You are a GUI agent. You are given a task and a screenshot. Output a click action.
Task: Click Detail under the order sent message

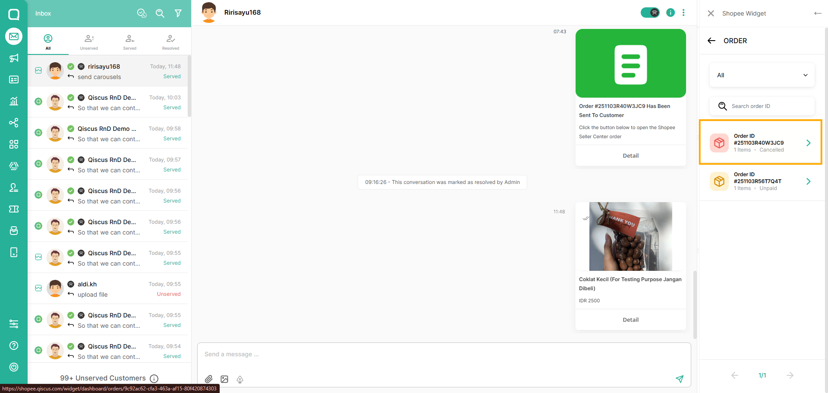click(631, 155)
